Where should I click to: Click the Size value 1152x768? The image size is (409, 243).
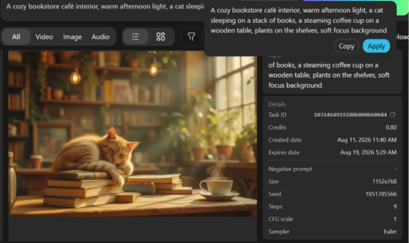click(x=384, y=182)
